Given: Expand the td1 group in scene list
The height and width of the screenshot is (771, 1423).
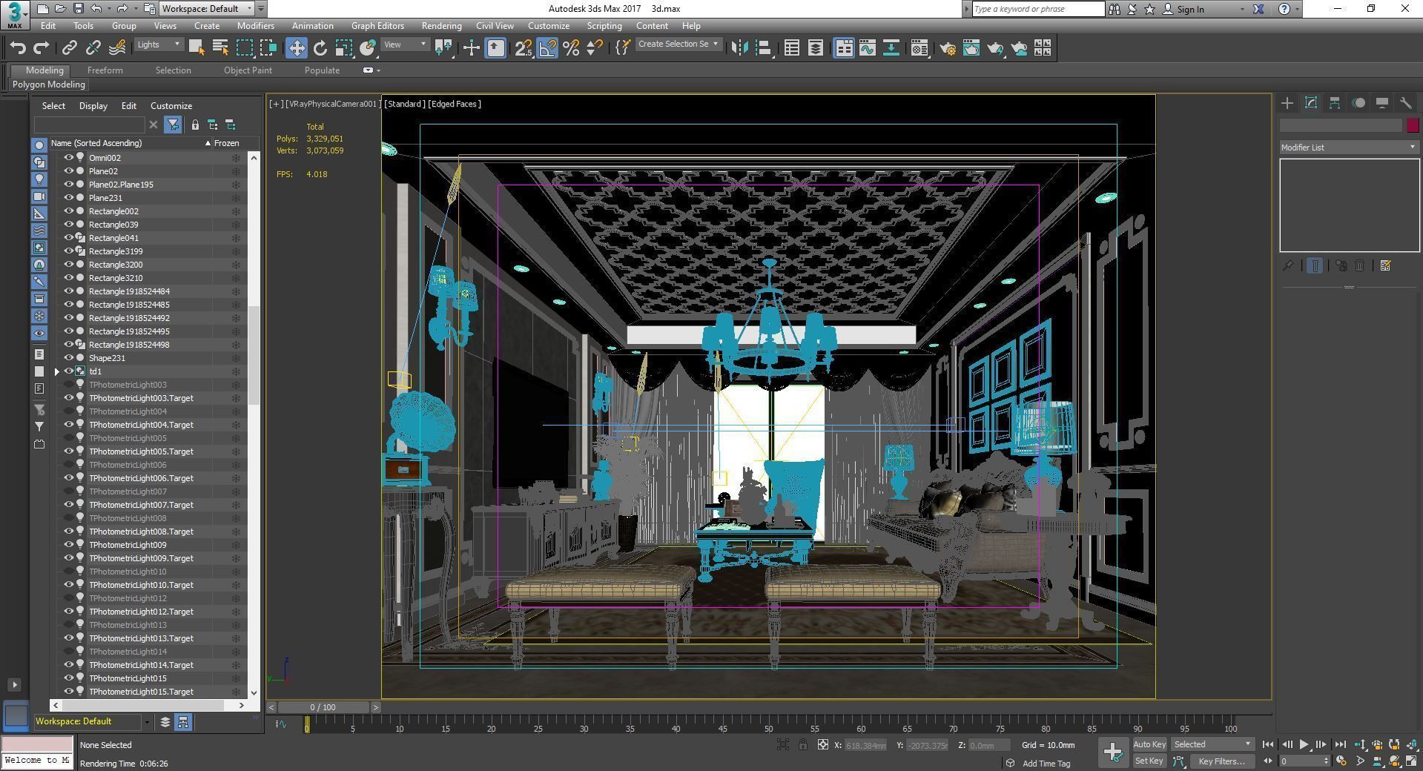Looking at the screenshot, I should click(57, 371).
